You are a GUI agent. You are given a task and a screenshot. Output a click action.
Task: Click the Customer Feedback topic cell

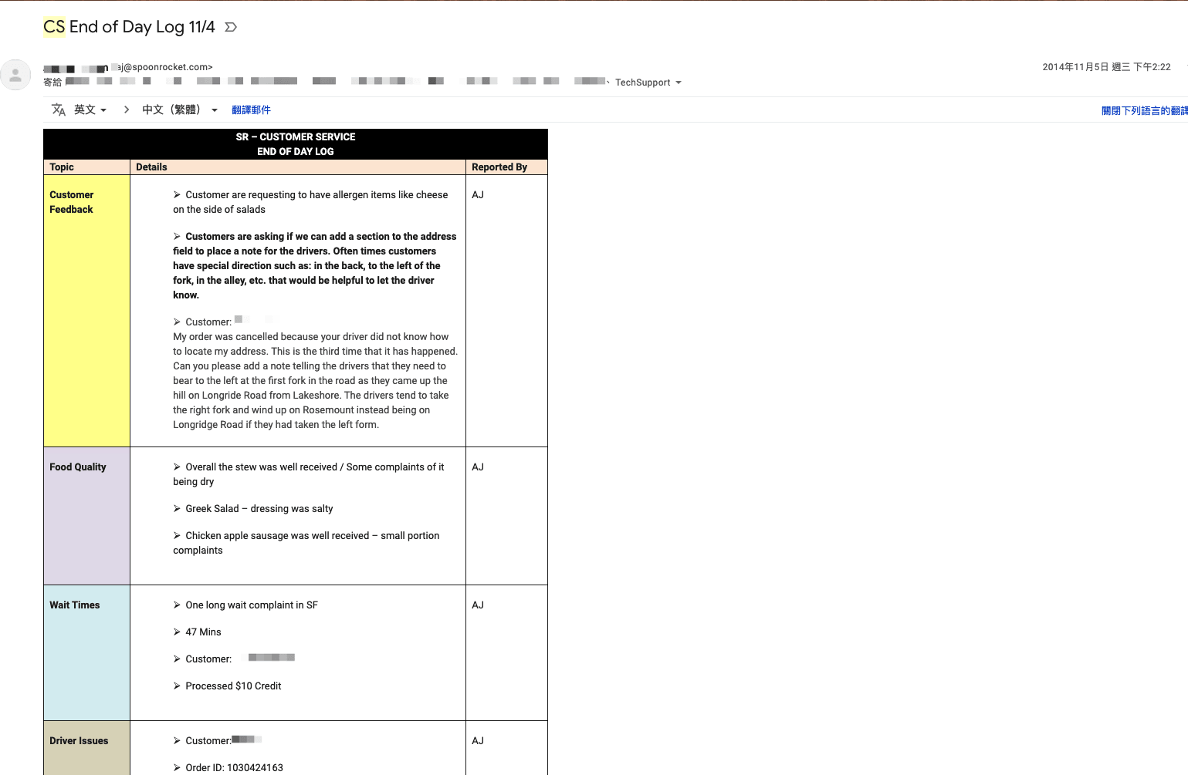(x=86, y=311)
